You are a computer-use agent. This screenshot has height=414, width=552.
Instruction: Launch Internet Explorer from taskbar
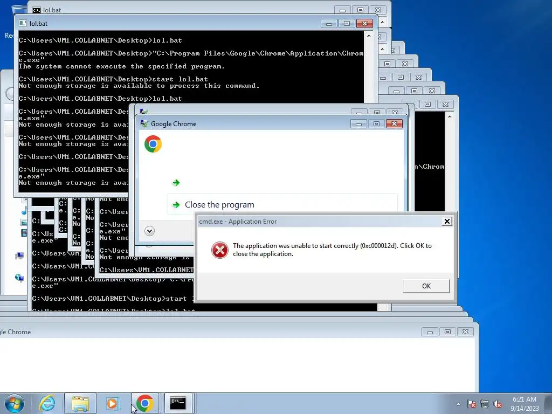[47, 403]
